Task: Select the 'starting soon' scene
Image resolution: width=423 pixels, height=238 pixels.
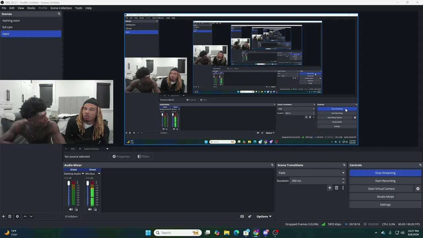Action: (x=31, y=20)
